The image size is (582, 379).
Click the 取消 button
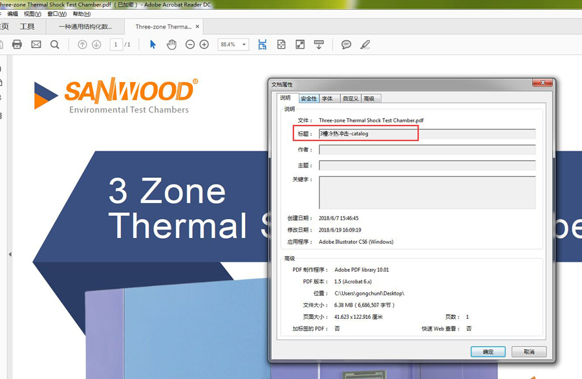tap(529, 352)
